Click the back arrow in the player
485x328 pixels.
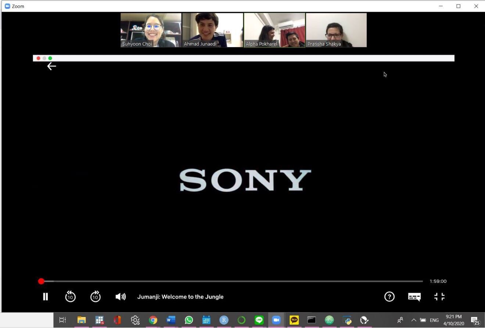51,66
